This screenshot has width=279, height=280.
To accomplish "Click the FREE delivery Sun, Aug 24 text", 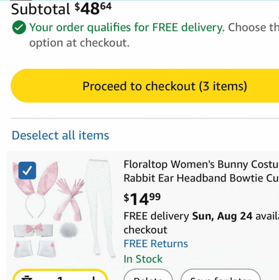I will coord(201,216).
